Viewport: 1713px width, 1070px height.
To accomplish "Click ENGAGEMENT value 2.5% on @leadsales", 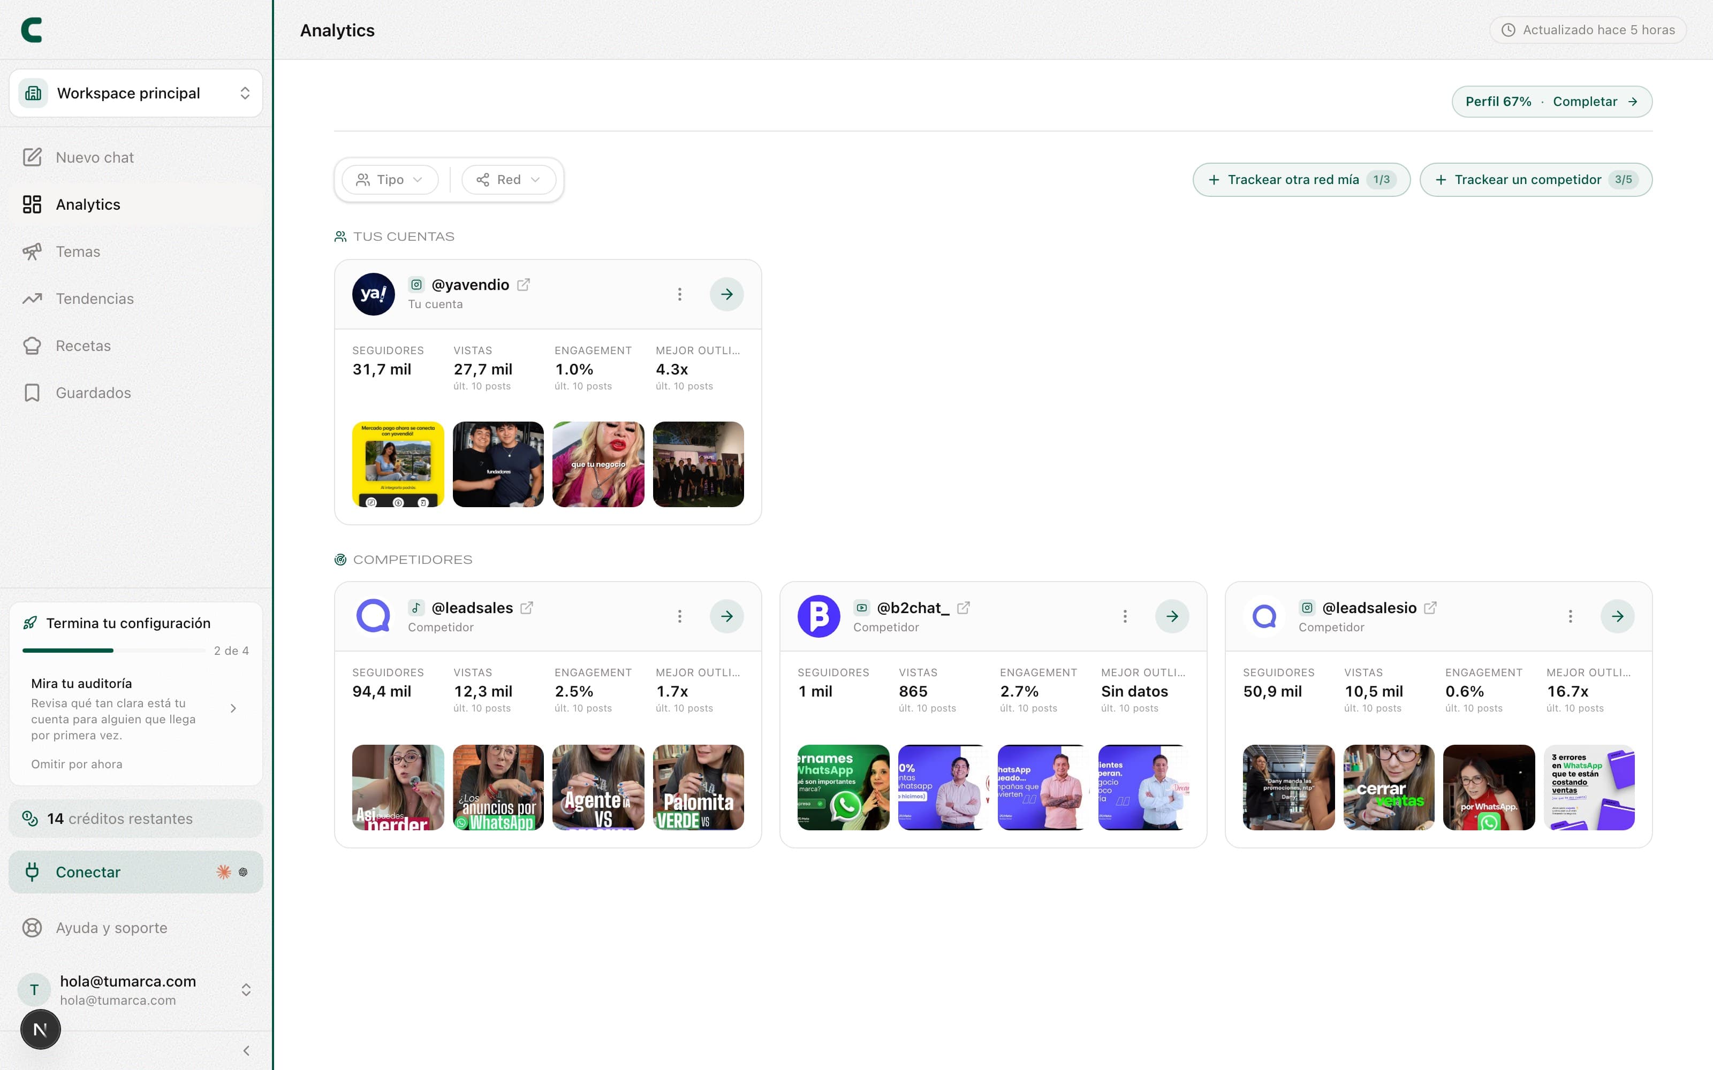I will pos(574,691).
